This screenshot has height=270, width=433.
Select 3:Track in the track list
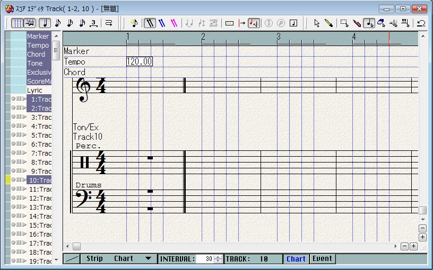[39, 118]
